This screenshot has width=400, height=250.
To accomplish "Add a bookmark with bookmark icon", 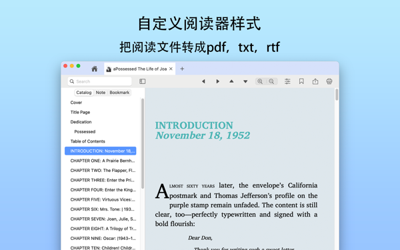I will point(301,81).
